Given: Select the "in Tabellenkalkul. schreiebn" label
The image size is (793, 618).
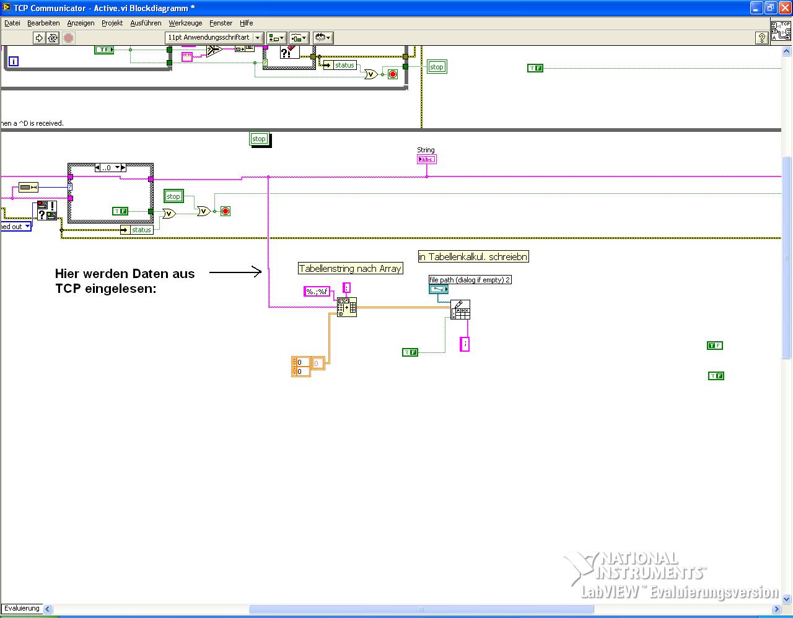Looking at the screenshot, I should pos(473,256).
